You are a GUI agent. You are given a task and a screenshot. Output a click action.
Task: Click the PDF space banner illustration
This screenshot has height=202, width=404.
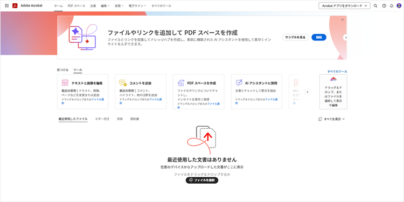[x=83, y=37]
